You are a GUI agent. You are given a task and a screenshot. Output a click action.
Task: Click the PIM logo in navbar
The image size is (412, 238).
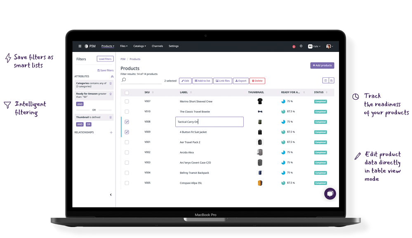click(x=90, y=46)
